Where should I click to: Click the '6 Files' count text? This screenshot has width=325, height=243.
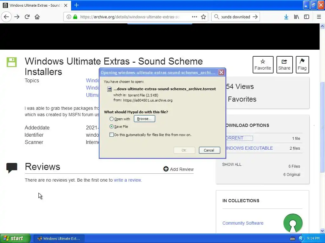coord(294,166)
